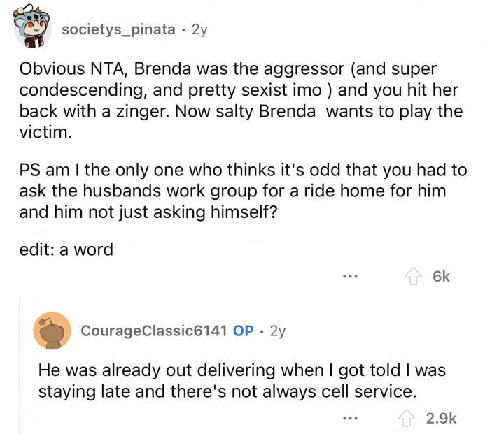
Task: Click the 'play the victim' sentence
Action: (x=241, y=122)
